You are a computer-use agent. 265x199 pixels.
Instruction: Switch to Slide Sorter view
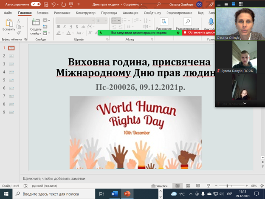[187, 186]
